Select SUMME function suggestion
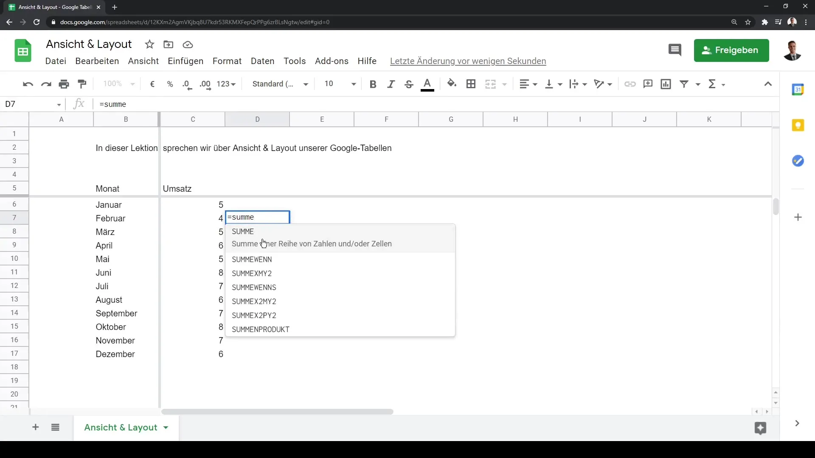This screenshot has height=458, width=815. pos(340,238)
